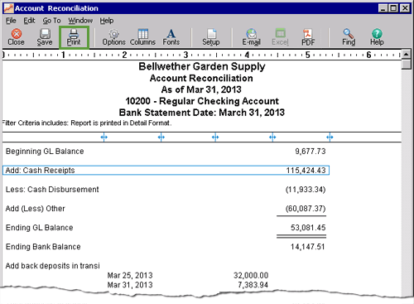Screen dimensions: 414x304
Task: Click the 10200 - Regular Checking Account heading
Action: (202, 101)
